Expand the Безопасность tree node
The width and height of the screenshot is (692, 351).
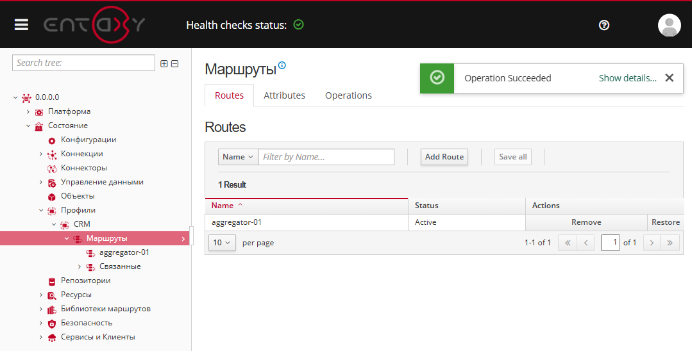point(41,323)
